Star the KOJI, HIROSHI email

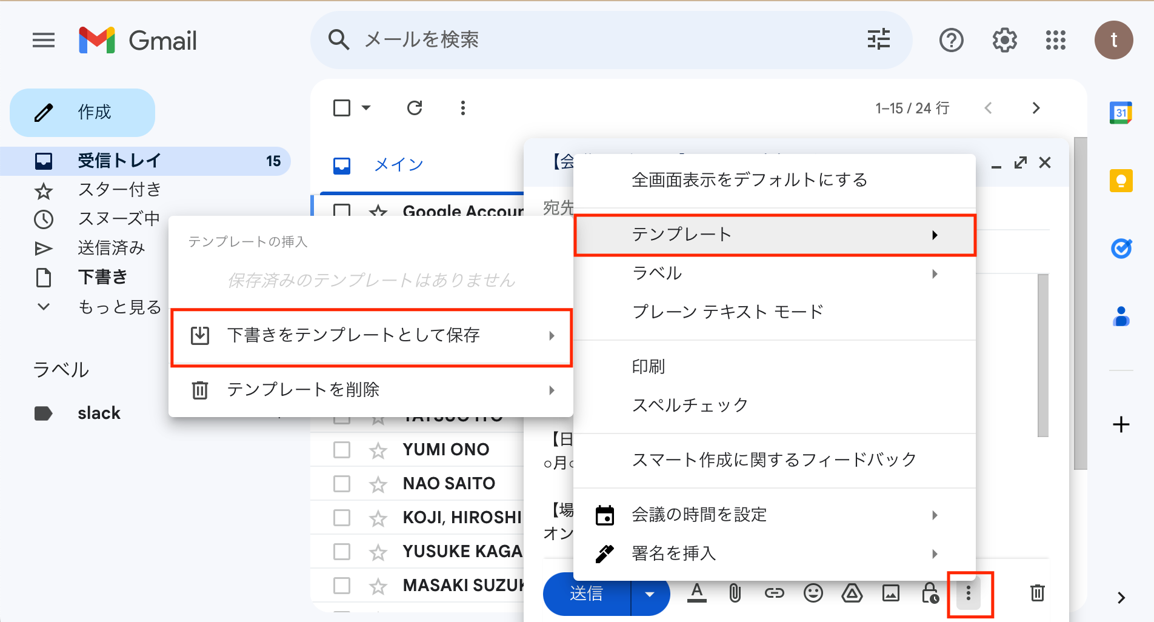click(378, 518)
